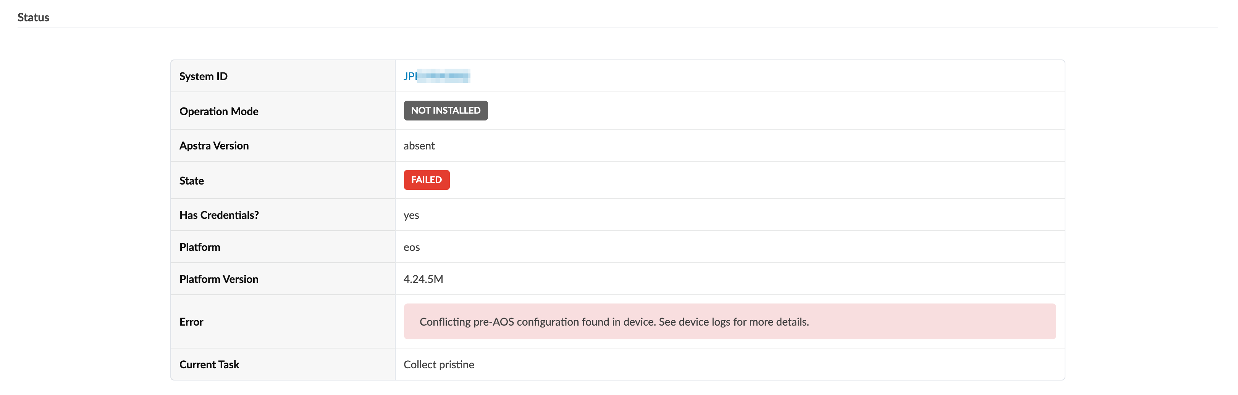Click the Status section heading

click(x=33, y=17)
